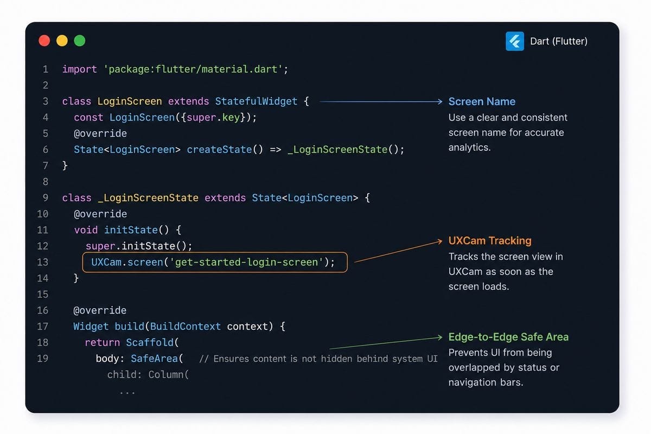The height and width of the screenshot is (434, 651).
Task: Click the green maximize dot in the code window
Action: click(79, 41)
